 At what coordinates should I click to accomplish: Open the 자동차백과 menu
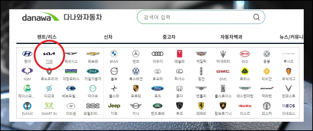click(x=231, y=37)
